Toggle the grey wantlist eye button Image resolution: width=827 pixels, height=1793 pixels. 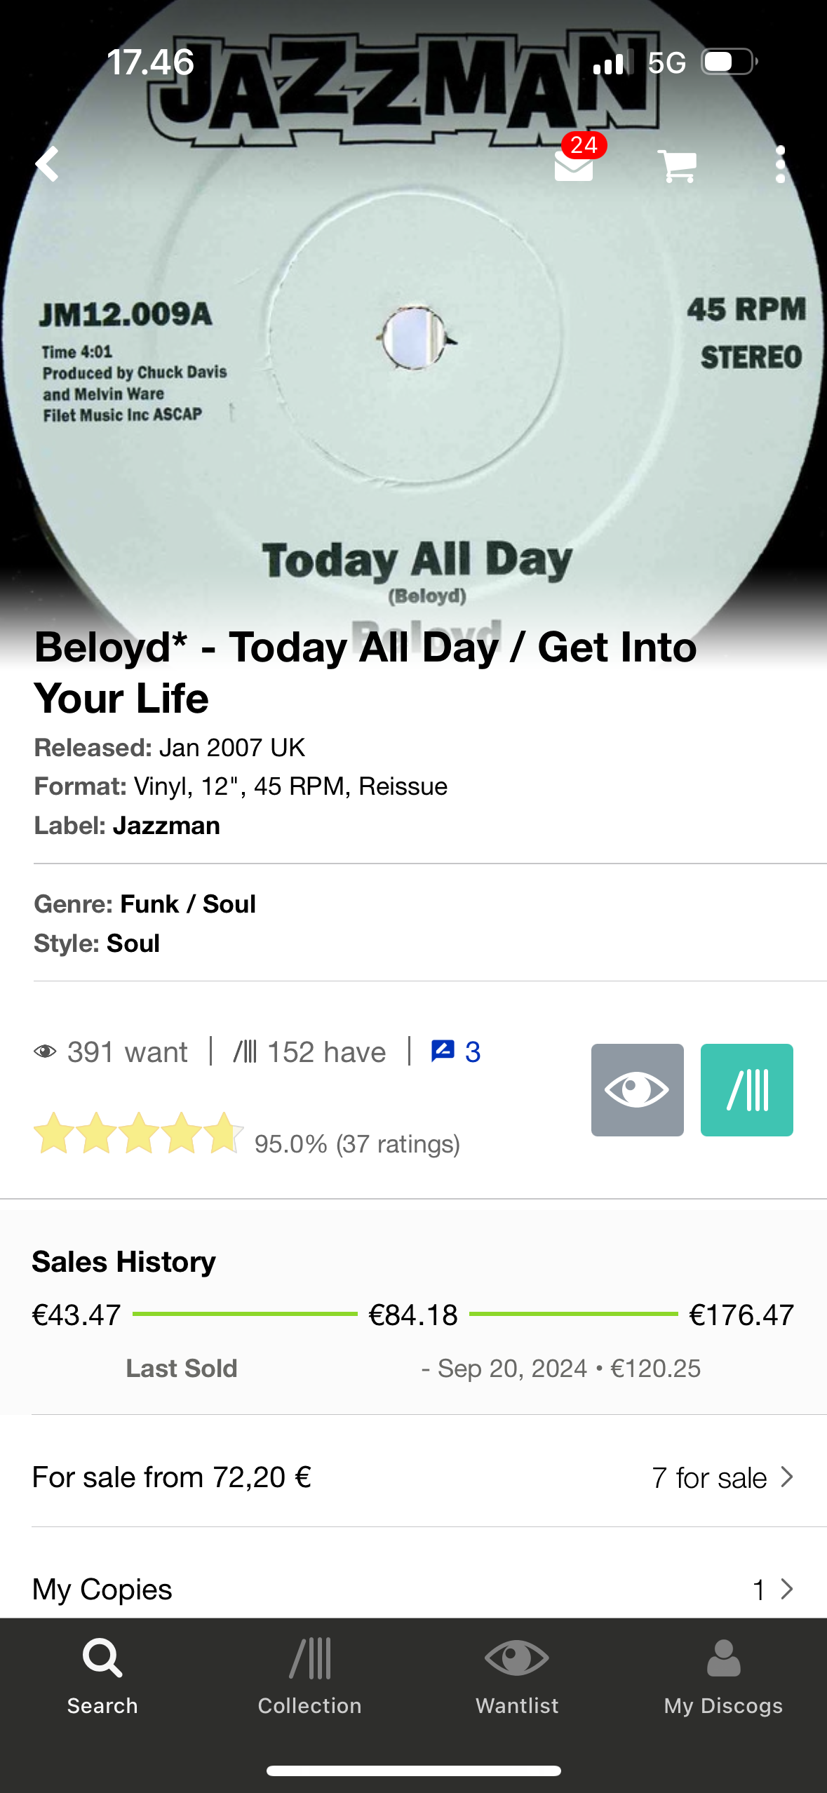click(637, 1090)
